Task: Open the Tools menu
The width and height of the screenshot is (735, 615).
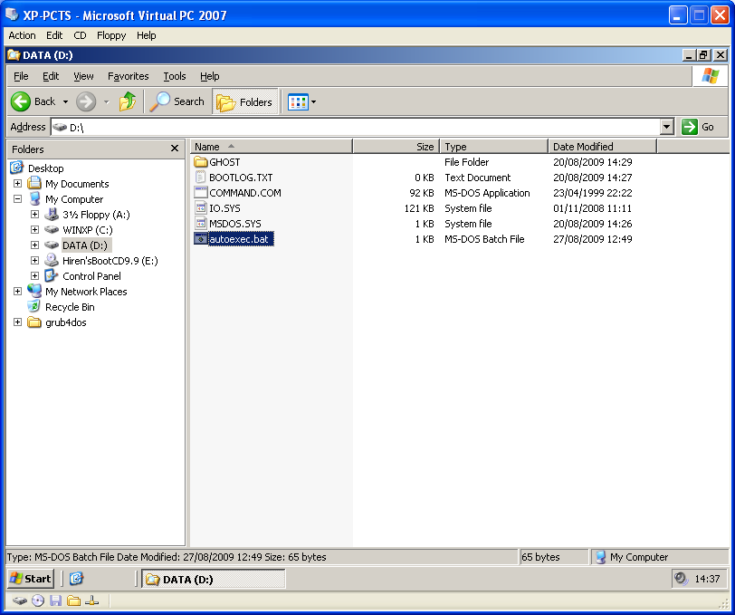Action: coord(175,76)
